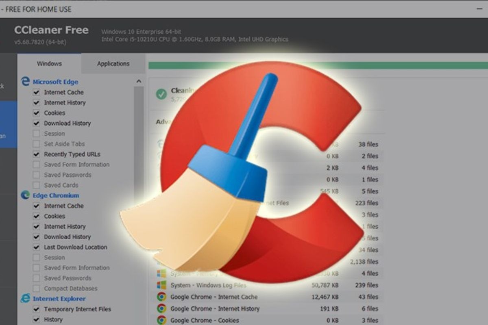Toggle History checkbox under Internet Explorer
Image resolution: width=488 pixels, height=325 pixels.
(x=36, y=319)
